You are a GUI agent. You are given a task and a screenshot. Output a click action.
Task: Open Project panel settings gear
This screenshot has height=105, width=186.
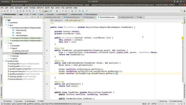point(38,17)
